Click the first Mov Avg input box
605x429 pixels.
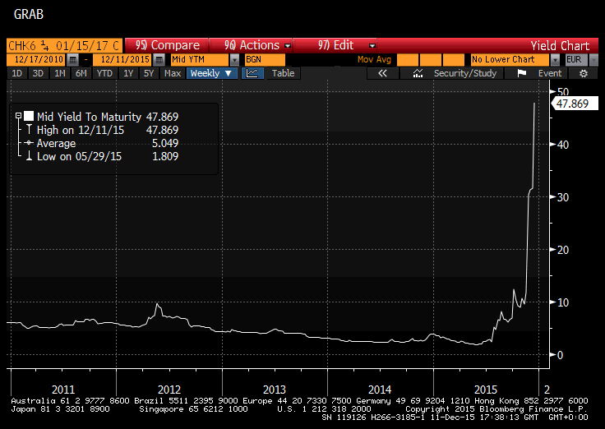click(x=408, y=60)
